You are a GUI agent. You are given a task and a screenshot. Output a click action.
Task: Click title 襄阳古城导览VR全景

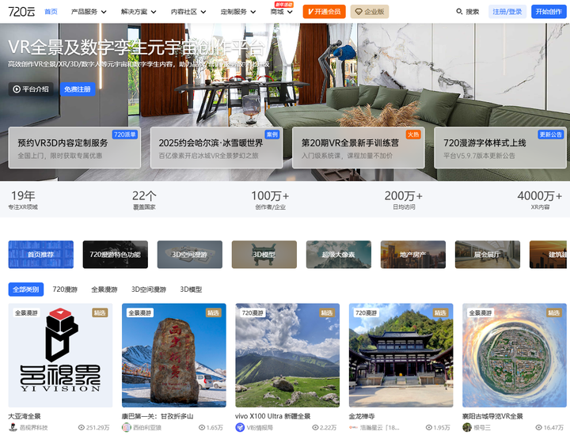tap(492, 416)
